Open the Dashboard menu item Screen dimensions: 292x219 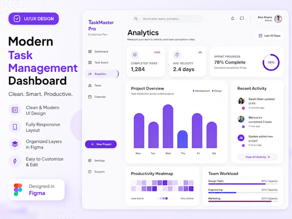[101, 52]
